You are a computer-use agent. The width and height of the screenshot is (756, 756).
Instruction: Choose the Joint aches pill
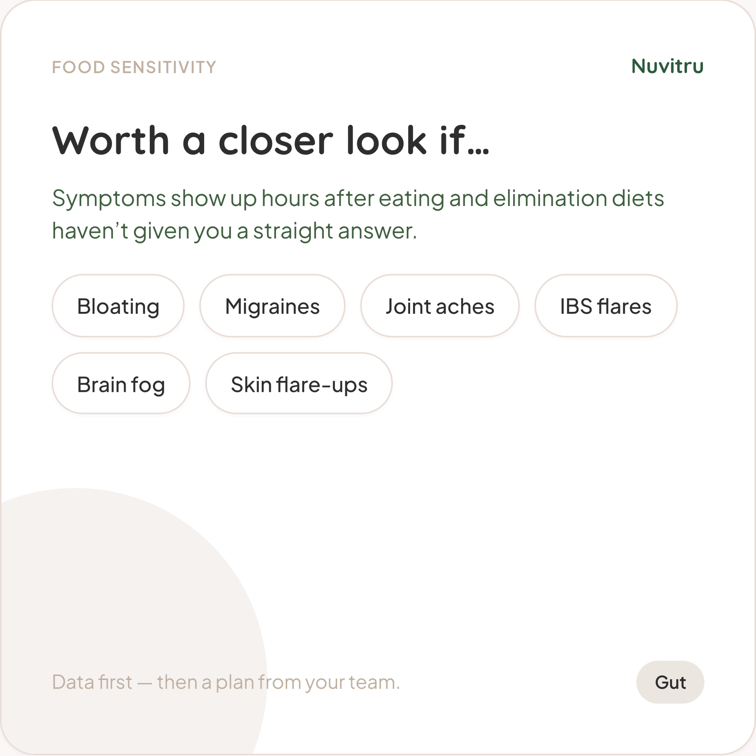coord(440,306)
